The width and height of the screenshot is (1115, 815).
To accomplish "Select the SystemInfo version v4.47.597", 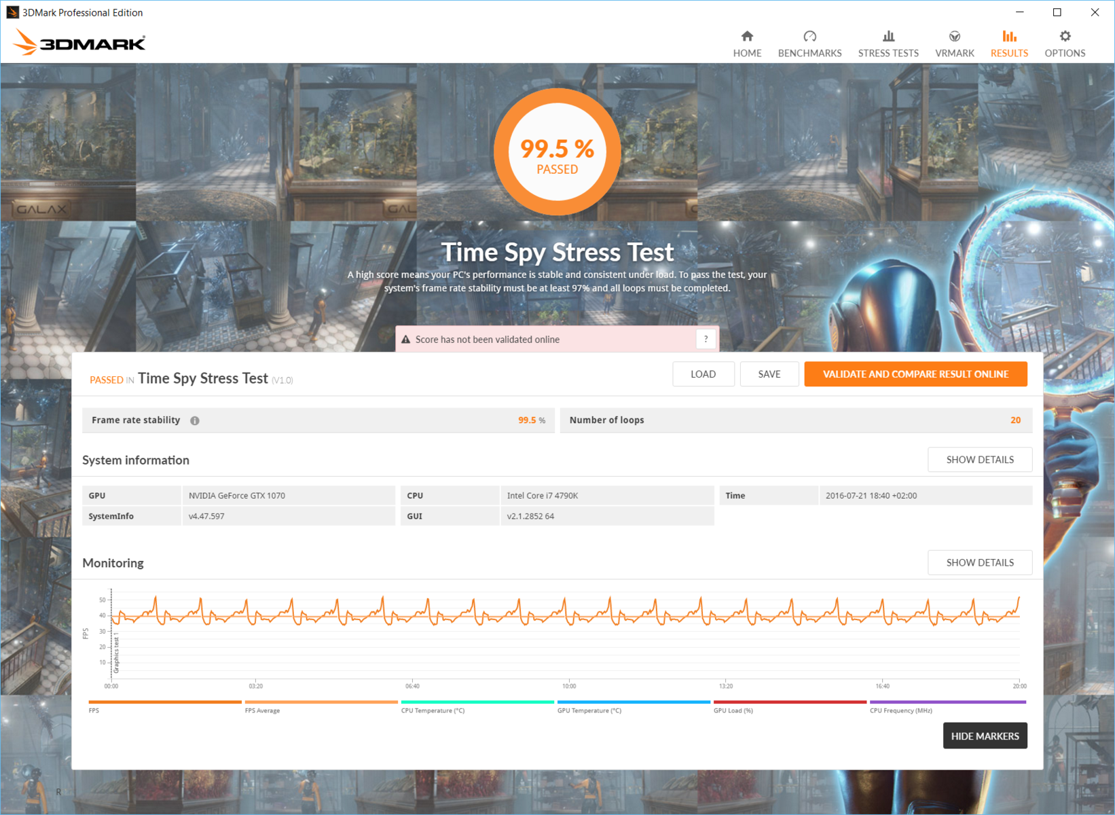I will [206, 516].
